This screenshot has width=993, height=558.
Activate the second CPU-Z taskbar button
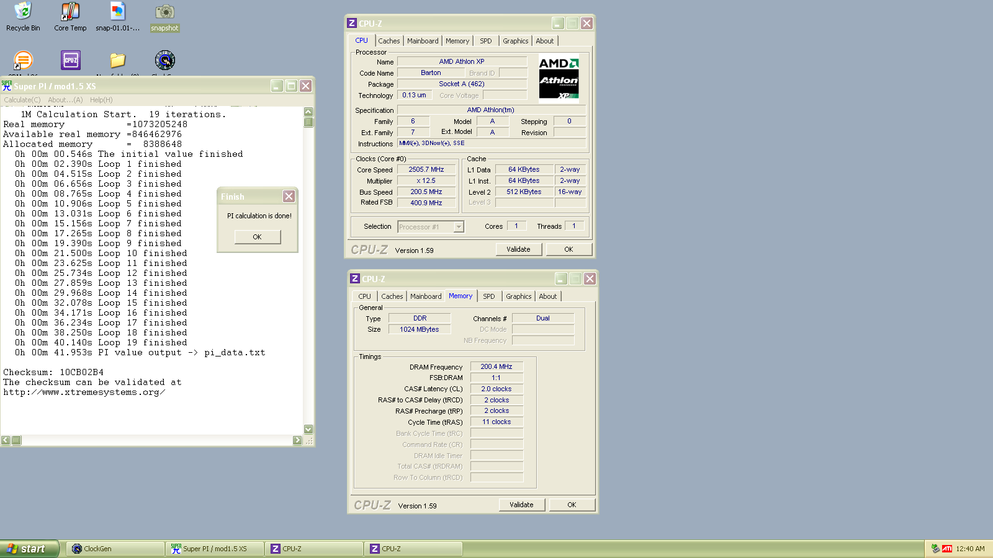tap(413, 549)
